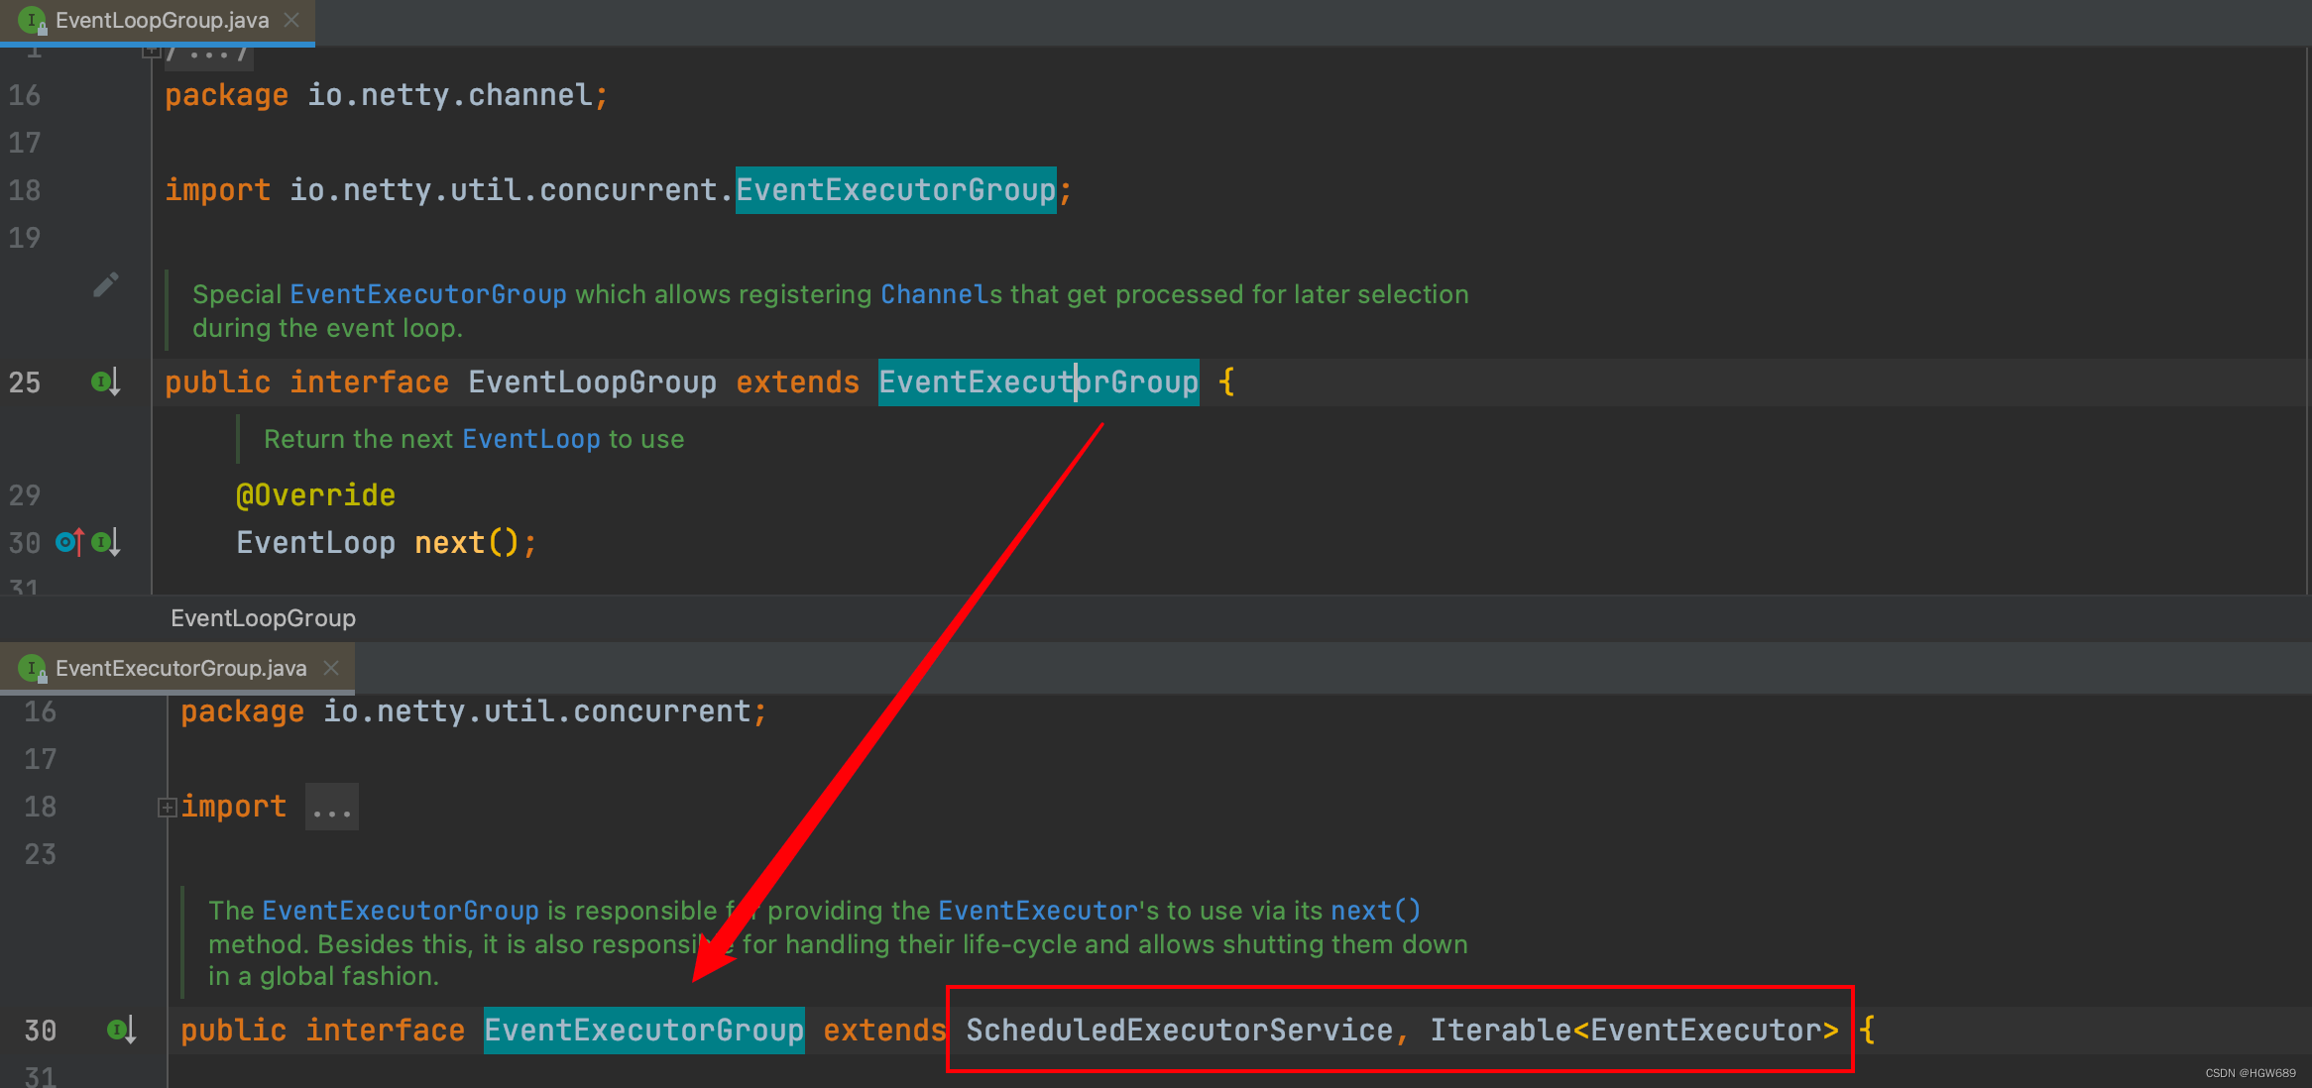This screenshot has height=1088, width=2312.
Task: Click Iterable<EventExecutor> in the extends clause
Action: (1634, 1031)
